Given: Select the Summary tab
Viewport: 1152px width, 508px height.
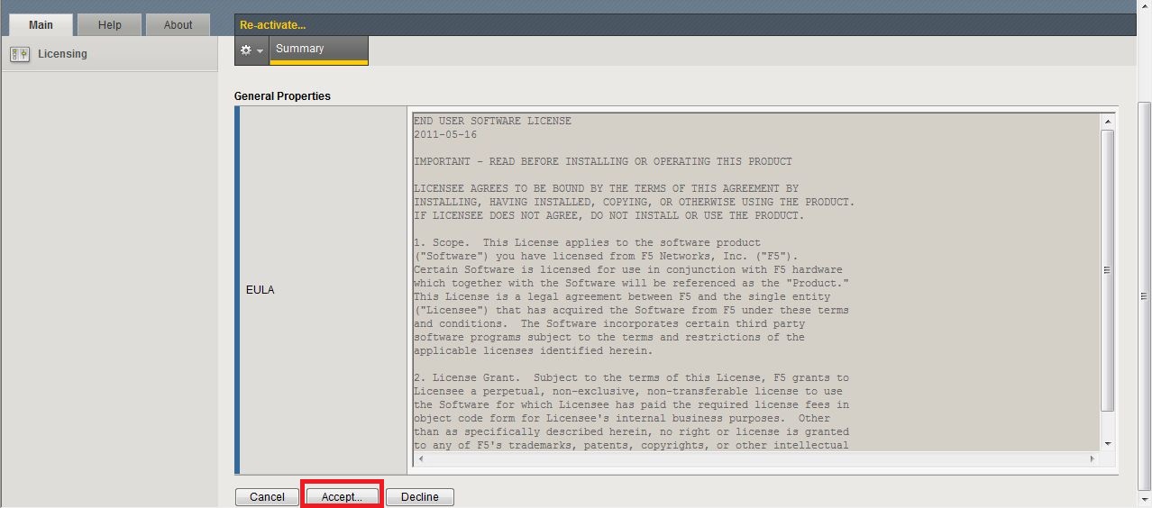Looking at the screenshot, I should click(x=319, y=50).
